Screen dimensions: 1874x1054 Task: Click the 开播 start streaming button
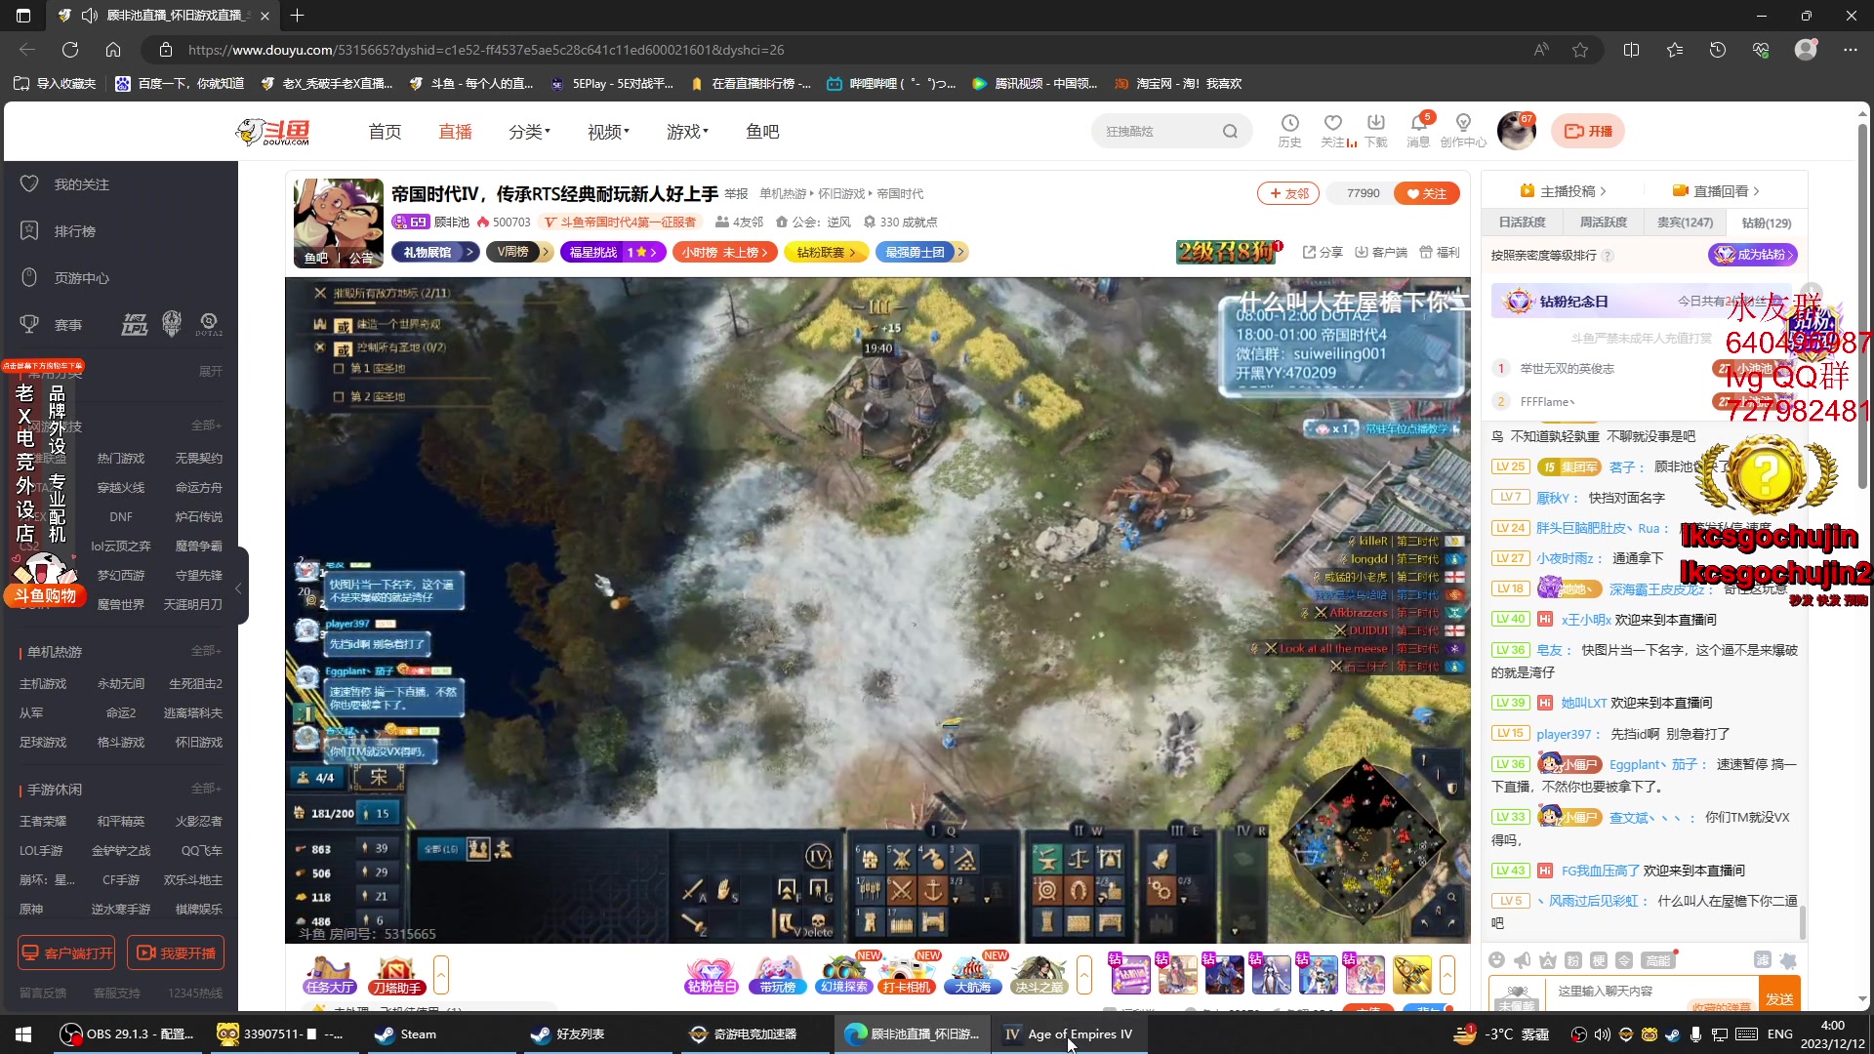(x=1588, y=131)
